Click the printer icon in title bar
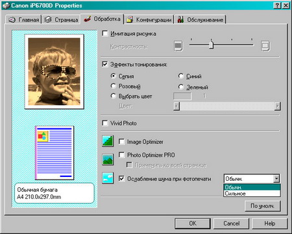The height and width of the screenshot is (234, 292). coord(6,5)
